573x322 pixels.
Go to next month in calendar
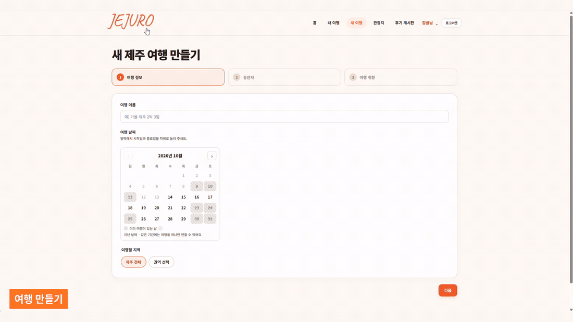211,156
